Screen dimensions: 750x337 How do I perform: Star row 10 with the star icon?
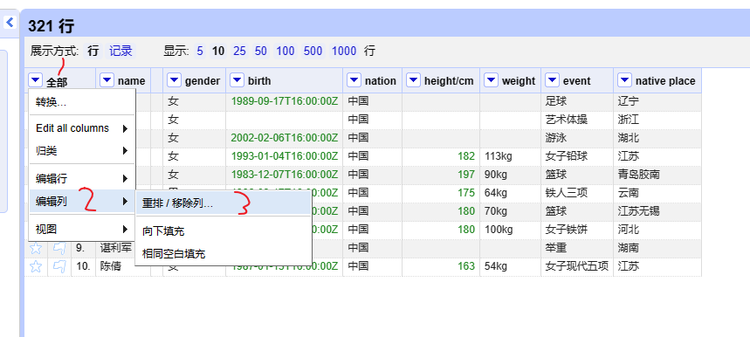(x=36, y=266)
